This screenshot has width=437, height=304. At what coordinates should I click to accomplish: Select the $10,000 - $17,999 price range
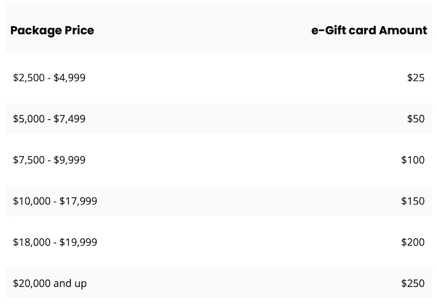point(55,201)
